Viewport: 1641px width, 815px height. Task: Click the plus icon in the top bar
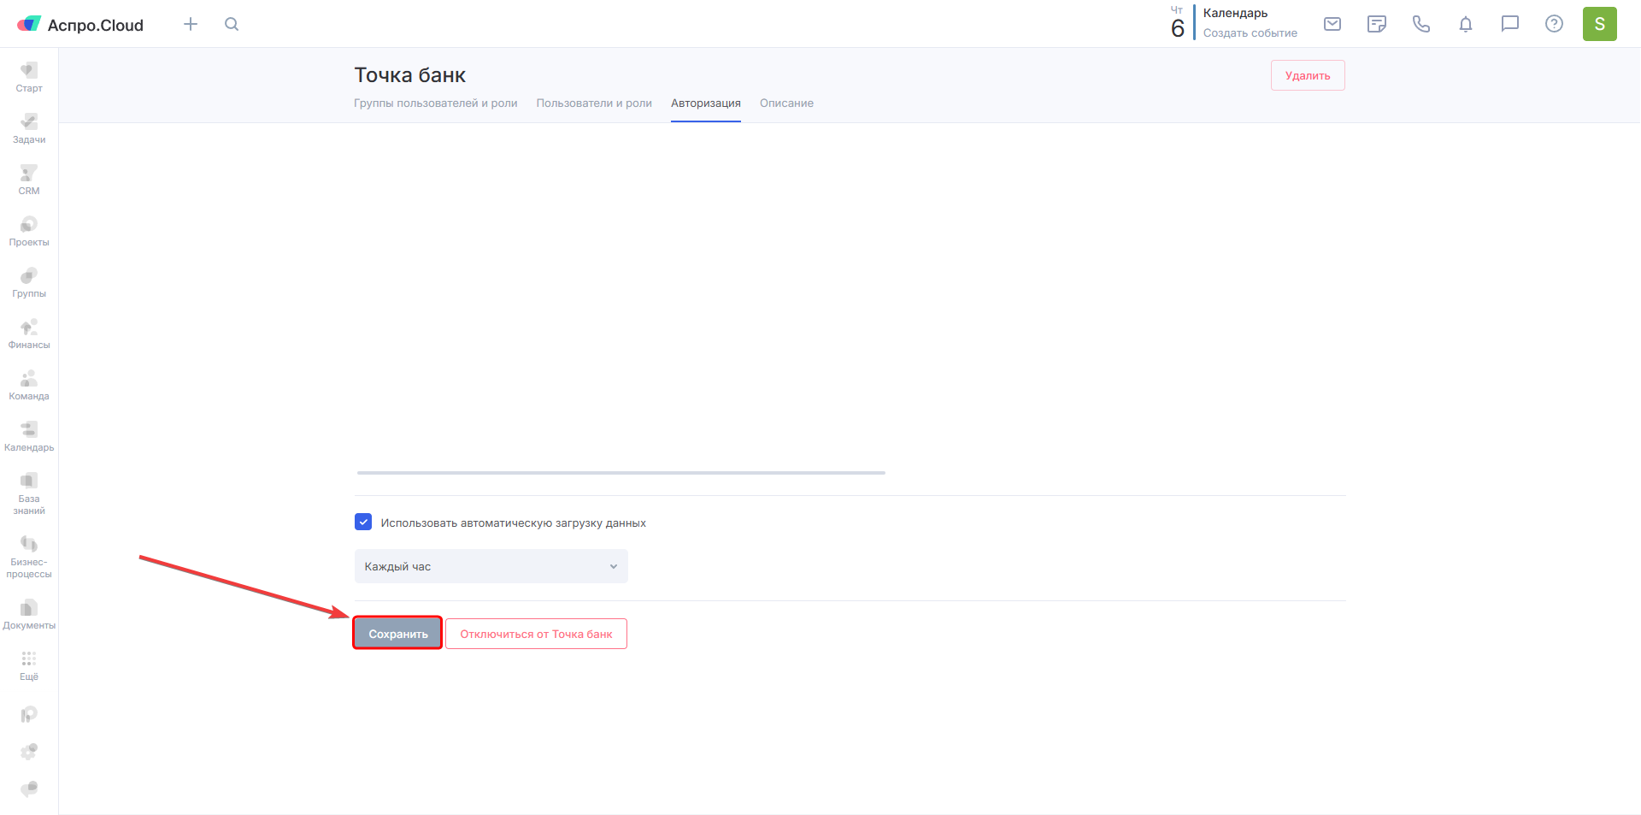coord(191,24)
